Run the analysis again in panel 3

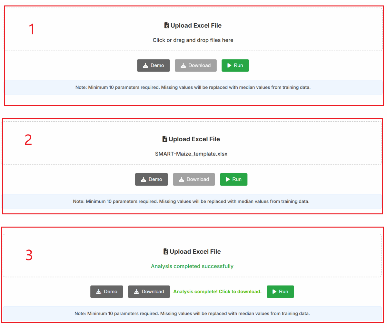[x=280, y=292]
